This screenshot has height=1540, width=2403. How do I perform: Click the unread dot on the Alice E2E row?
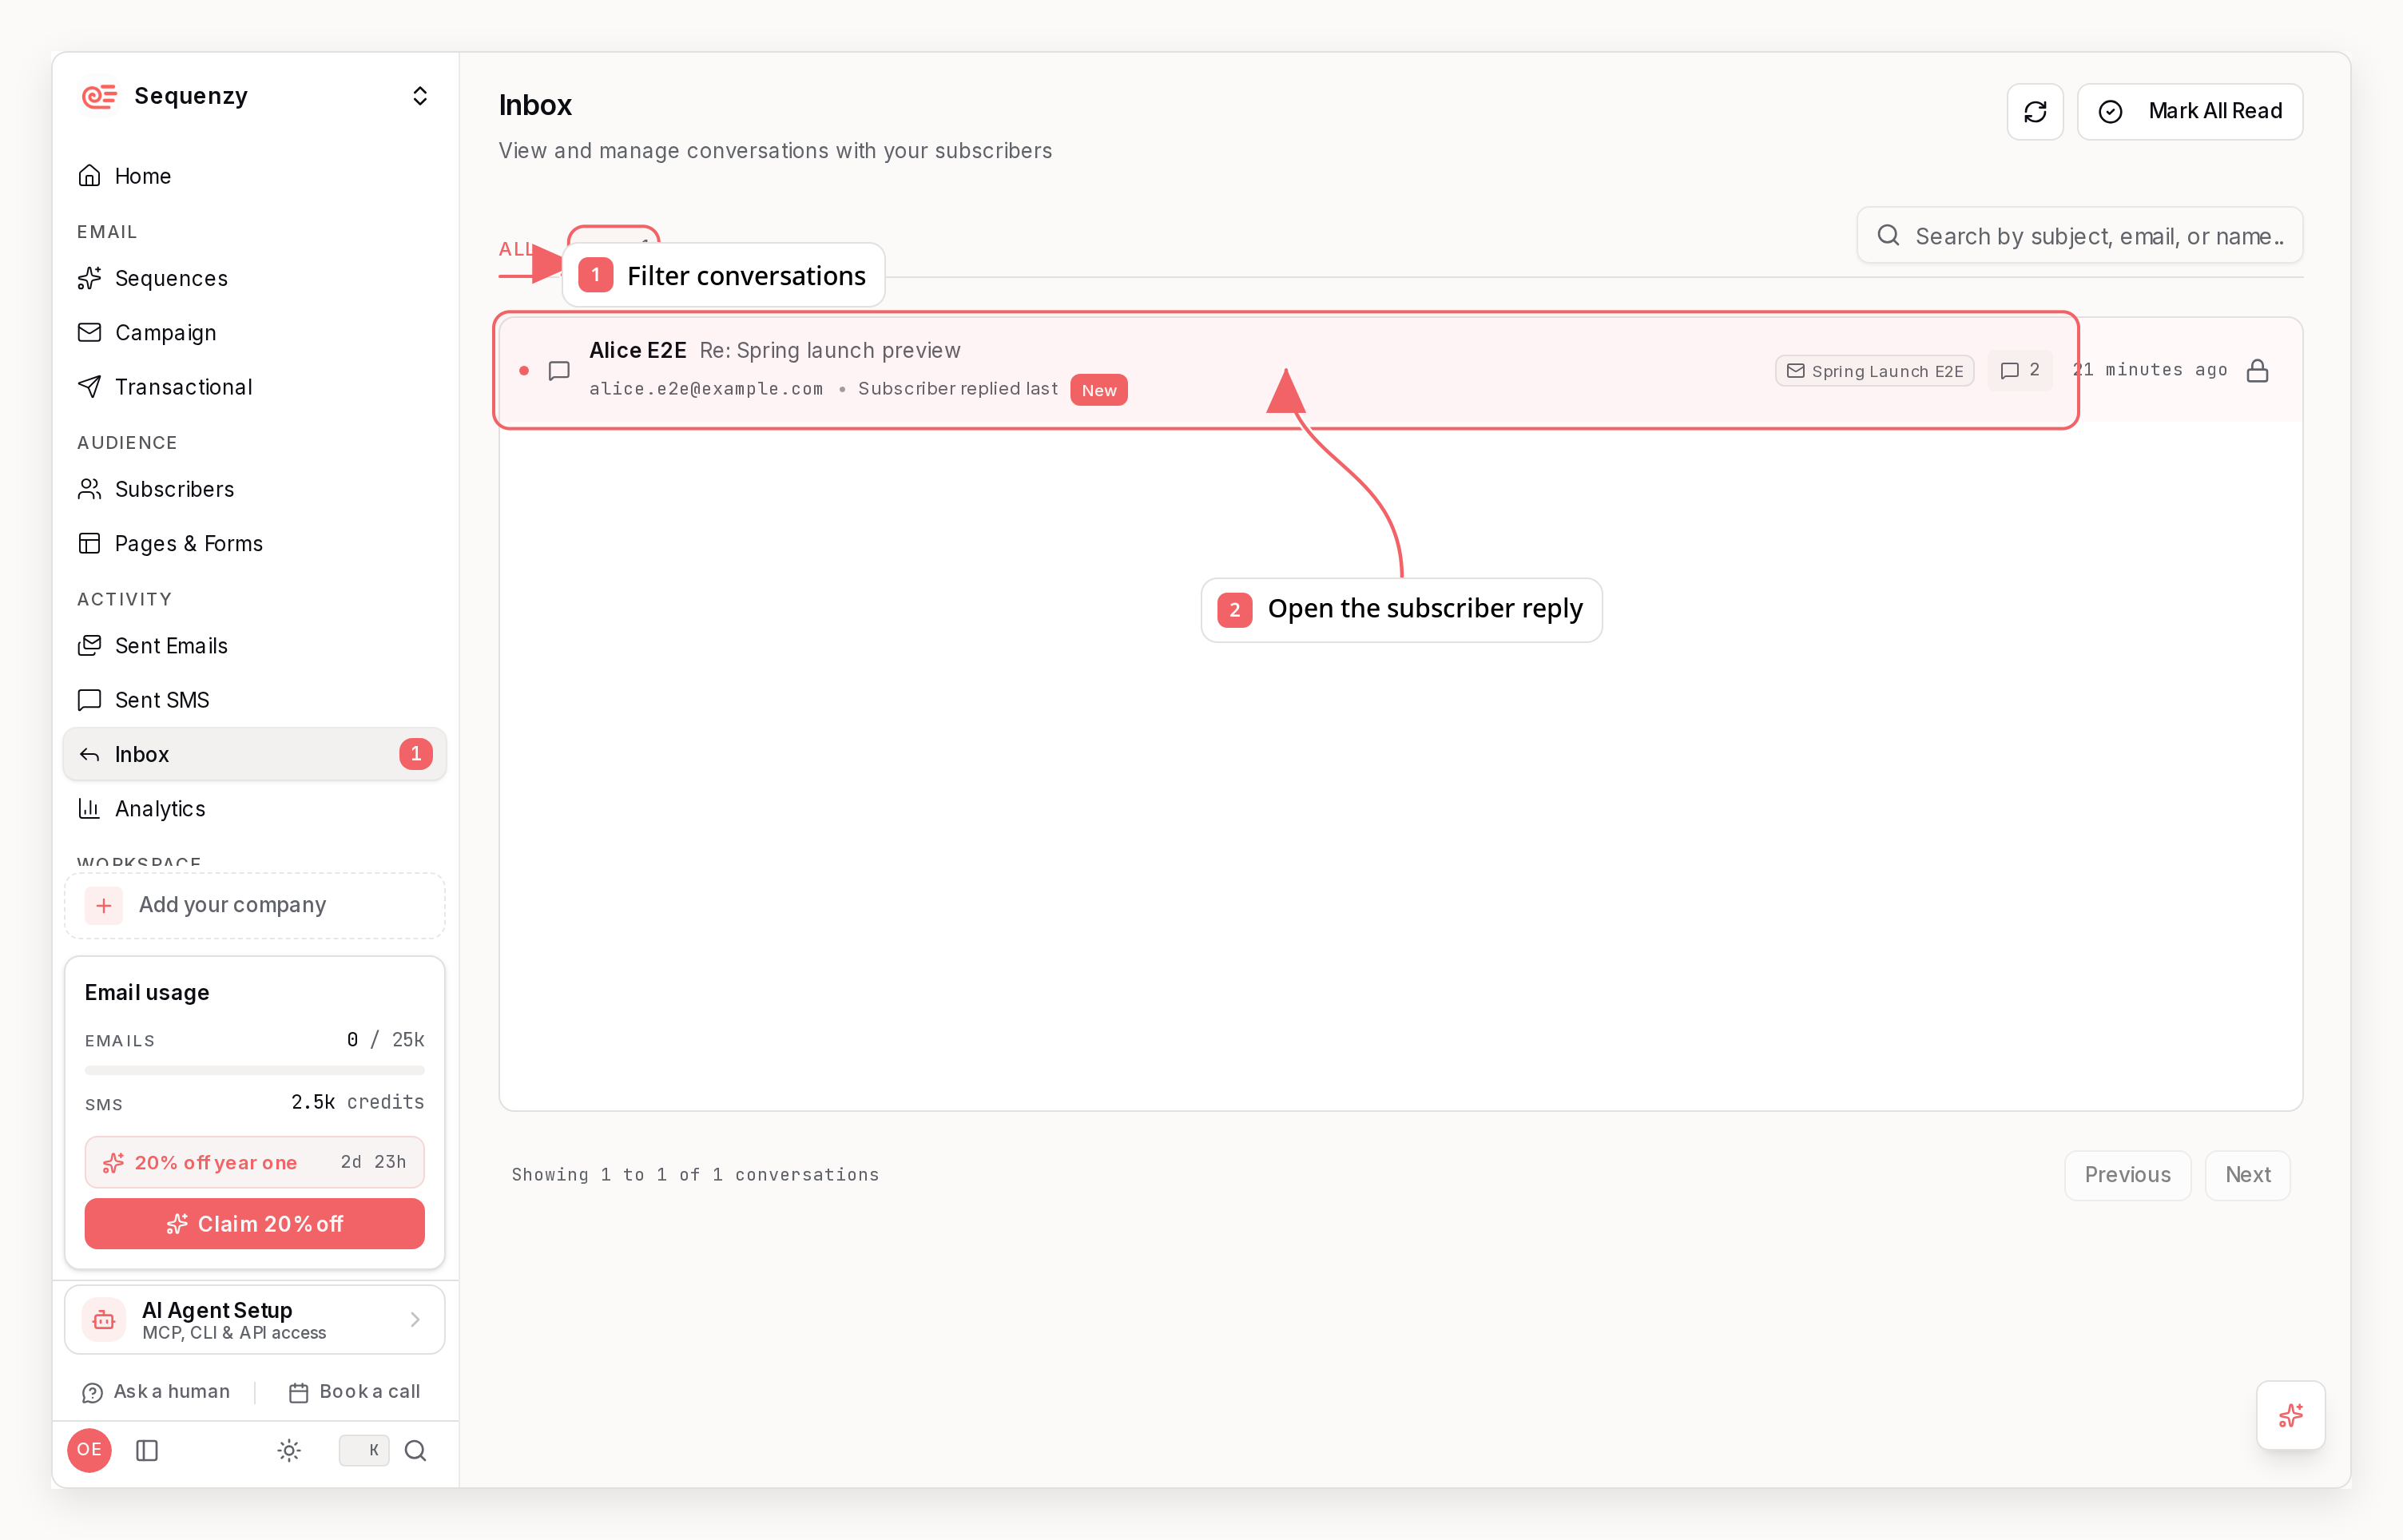click(524, 371)
